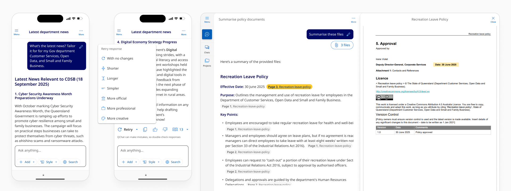This screenshot has height=191, width=511.
Task: Select 'Shorter' retry option
Action: (127, 68)
